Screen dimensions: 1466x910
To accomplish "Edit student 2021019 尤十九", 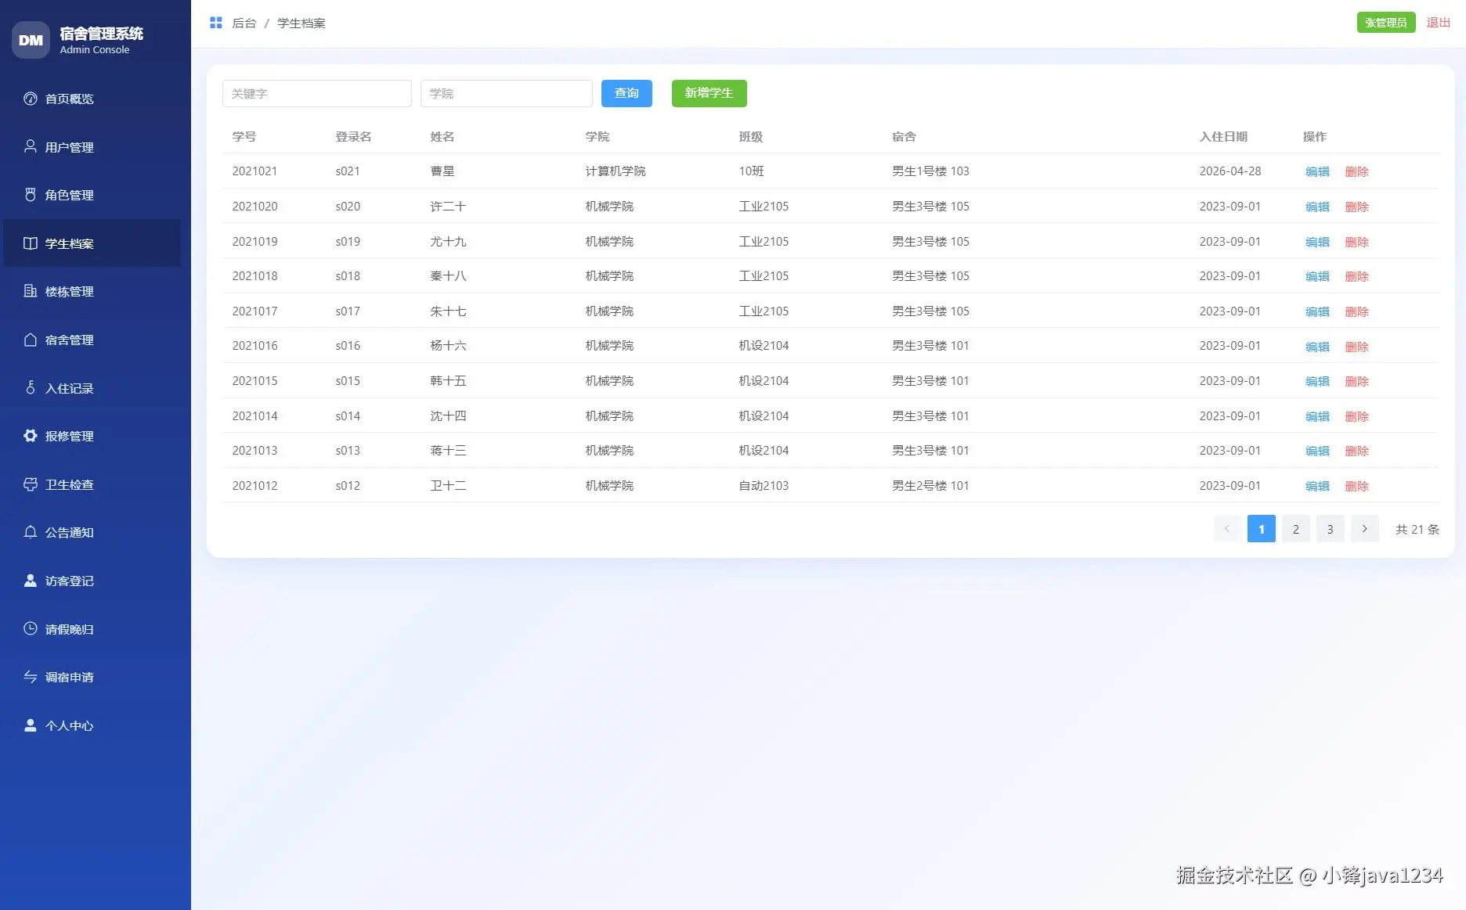I will (x=1317, y=242).
